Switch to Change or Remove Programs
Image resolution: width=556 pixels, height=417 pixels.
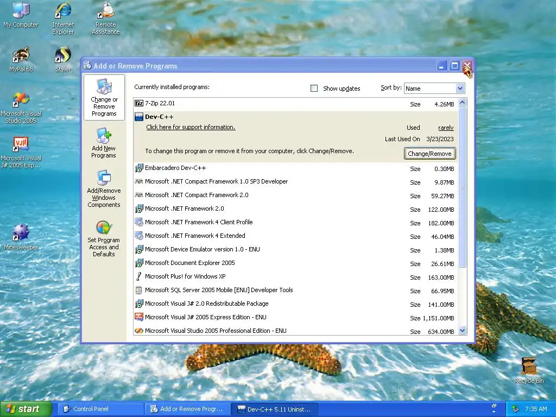[x=104, y=98]
